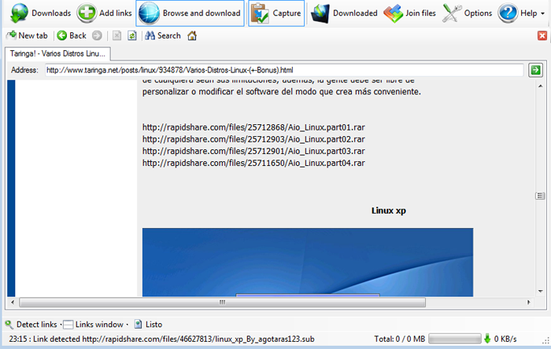551x349 pixels.
Task: Click the Aio_Linux.part04.rar link
Action: [253, 163]
